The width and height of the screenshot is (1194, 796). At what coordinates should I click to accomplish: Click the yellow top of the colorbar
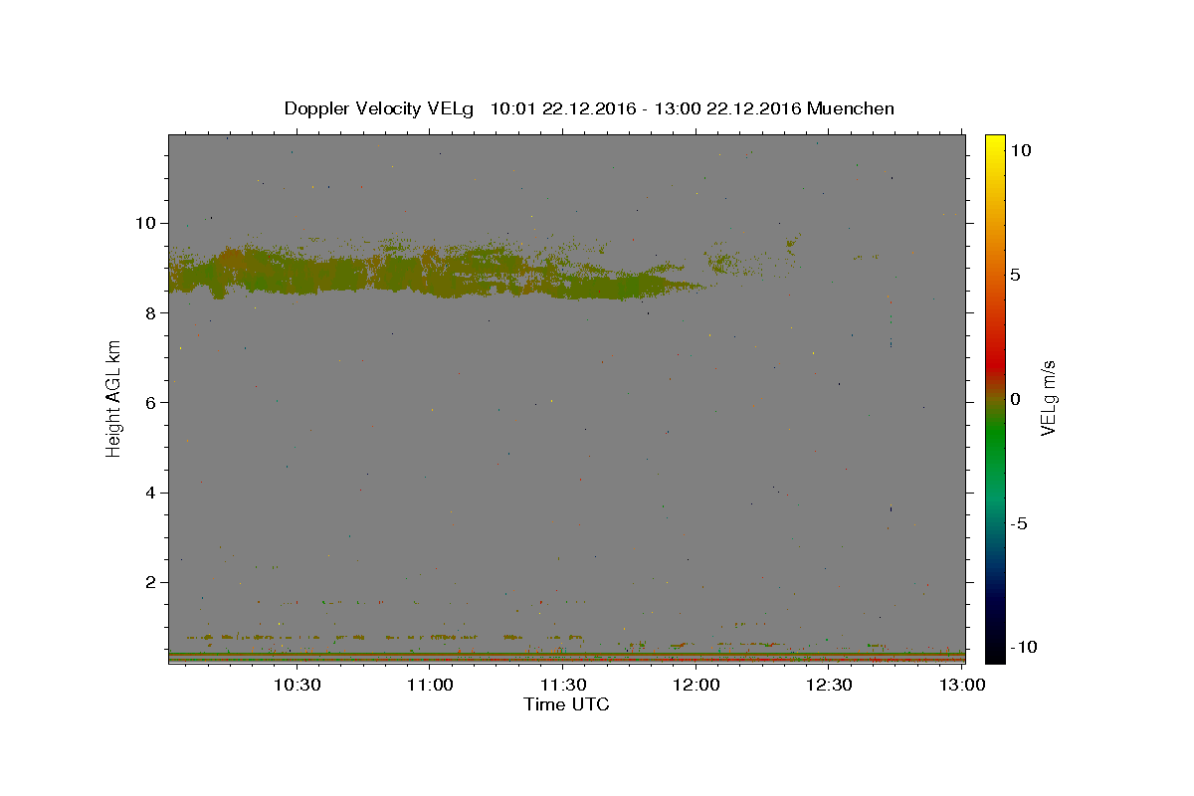pos(994,144)
